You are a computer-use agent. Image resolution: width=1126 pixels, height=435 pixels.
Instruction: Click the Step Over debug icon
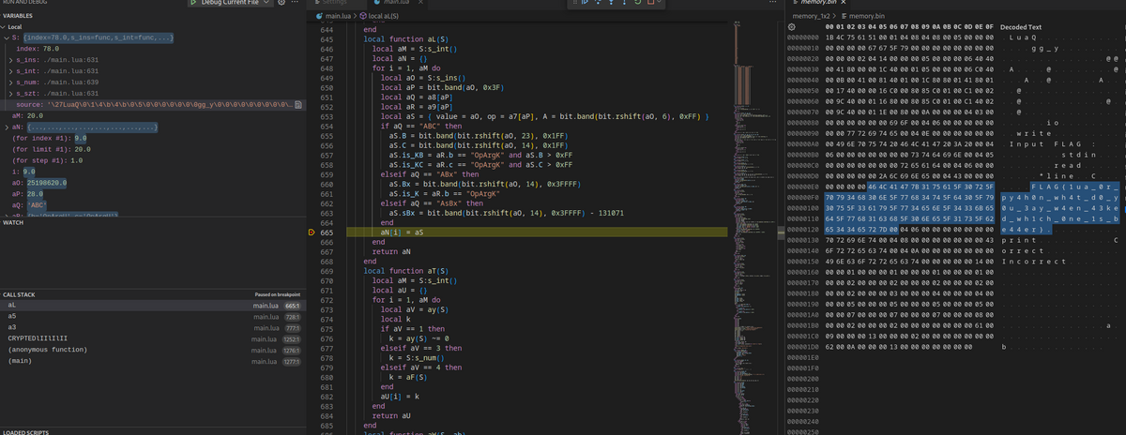coord(598,2)
